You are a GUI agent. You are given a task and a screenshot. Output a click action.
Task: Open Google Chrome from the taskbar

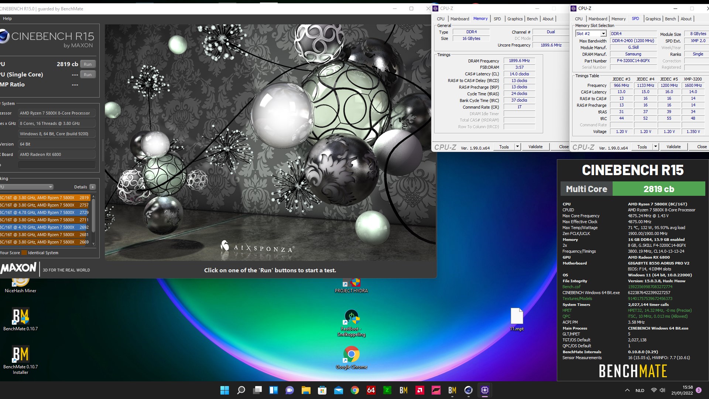point(355,390)
